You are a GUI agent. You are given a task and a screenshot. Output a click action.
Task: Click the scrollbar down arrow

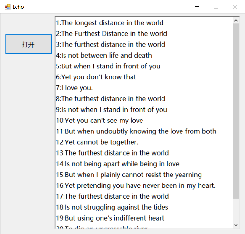(x=236, y=225)
